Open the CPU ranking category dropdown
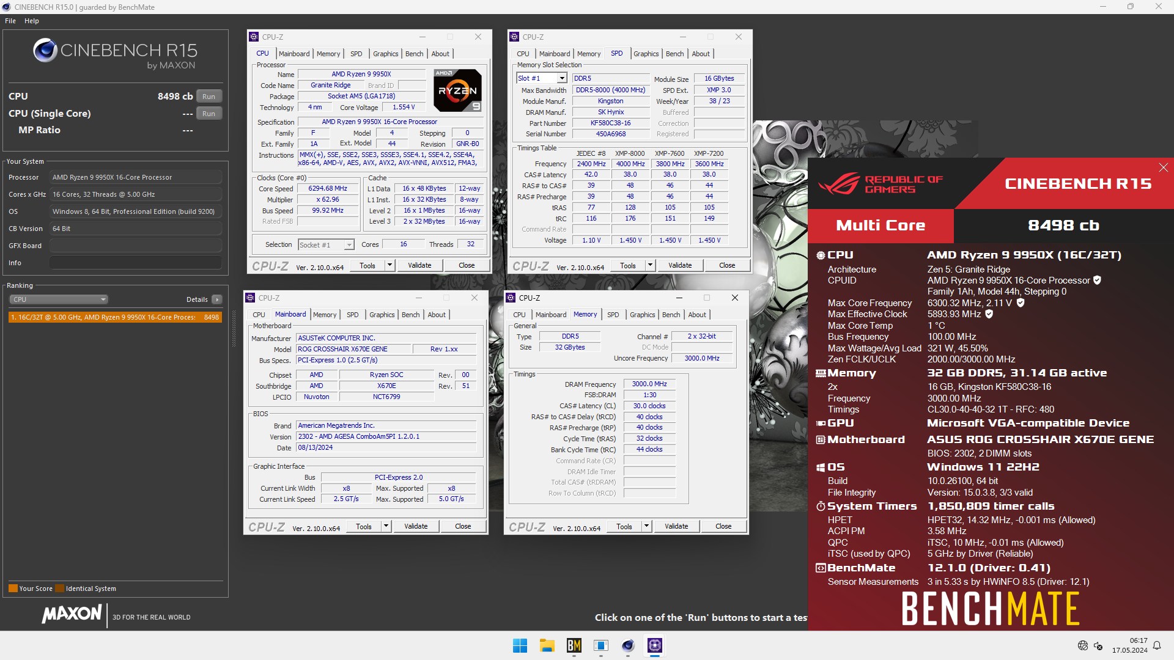 [59, 299]
